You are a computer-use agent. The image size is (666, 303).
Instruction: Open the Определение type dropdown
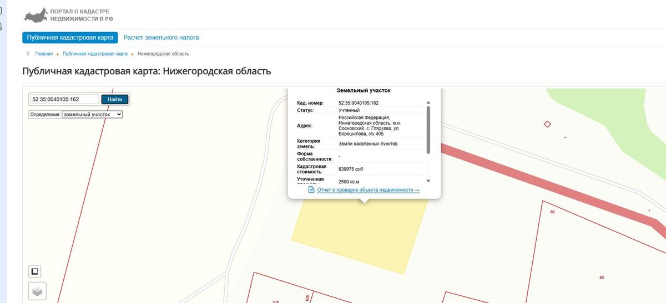tap(92, 114)
